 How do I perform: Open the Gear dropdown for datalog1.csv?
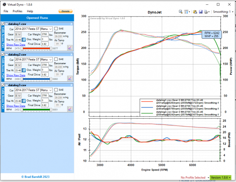click(18, 34)
